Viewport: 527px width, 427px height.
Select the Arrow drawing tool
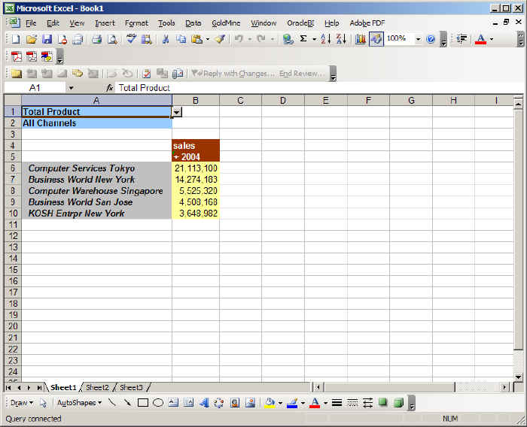click(127, 402)
